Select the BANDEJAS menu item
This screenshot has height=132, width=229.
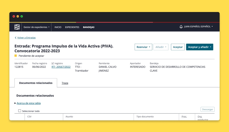[89, 27]
